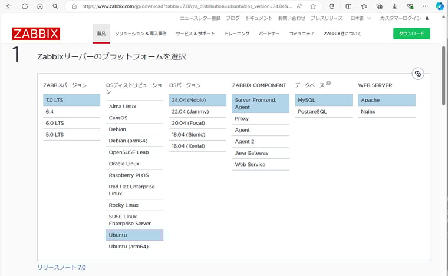
Task: Toggle the split screen icon
Action: tap(348, 6)
